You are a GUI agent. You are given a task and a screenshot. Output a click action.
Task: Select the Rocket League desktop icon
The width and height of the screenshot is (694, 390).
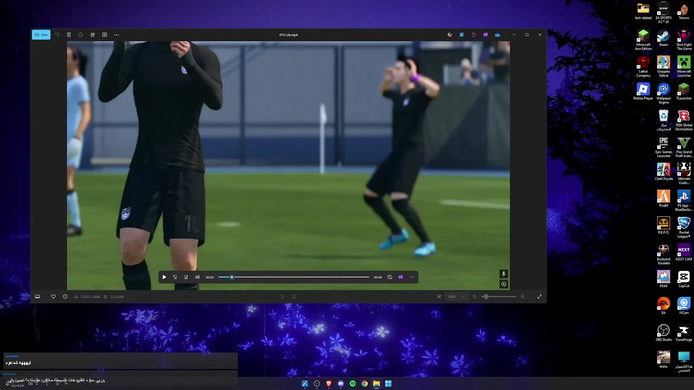tap(684, 227)
